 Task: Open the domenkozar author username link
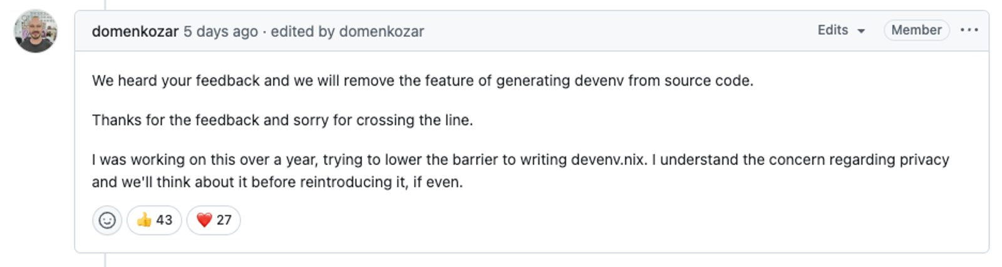(135, 31)
